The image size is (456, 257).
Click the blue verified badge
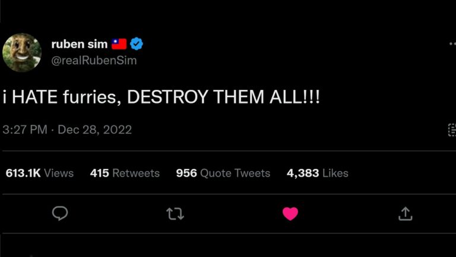[137, 44]
